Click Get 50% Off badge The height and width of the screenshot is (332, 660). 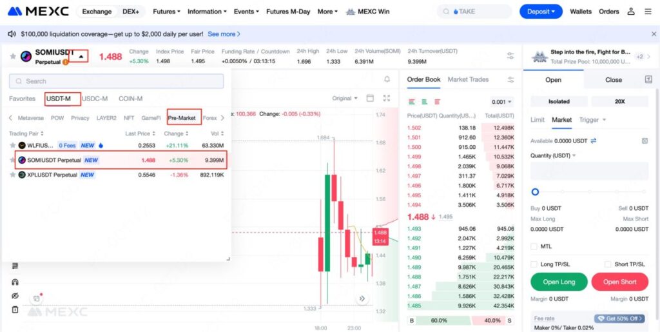[619, 318]
